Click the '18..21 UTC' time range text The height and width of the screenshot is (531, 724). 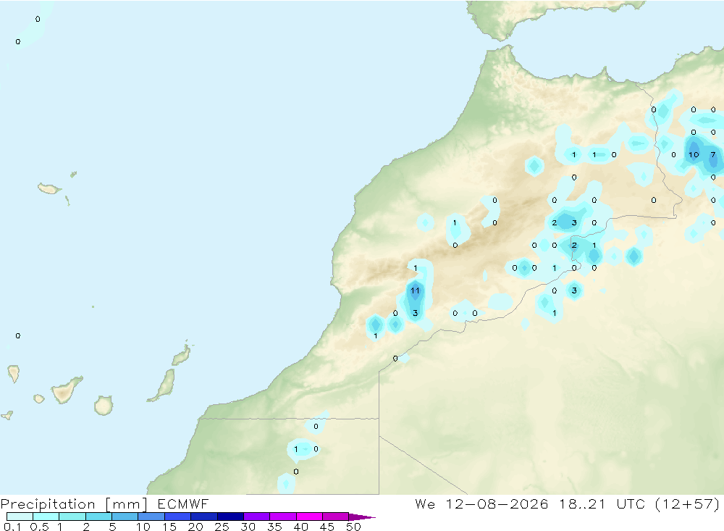coord(602,503)
